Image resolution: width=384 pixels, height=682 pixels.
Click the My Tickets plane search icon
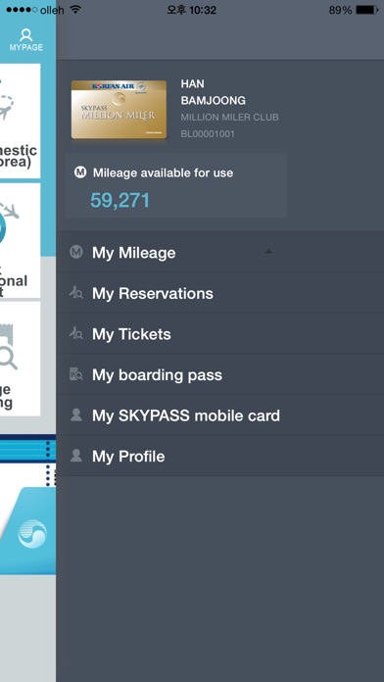tap(75, 333)
